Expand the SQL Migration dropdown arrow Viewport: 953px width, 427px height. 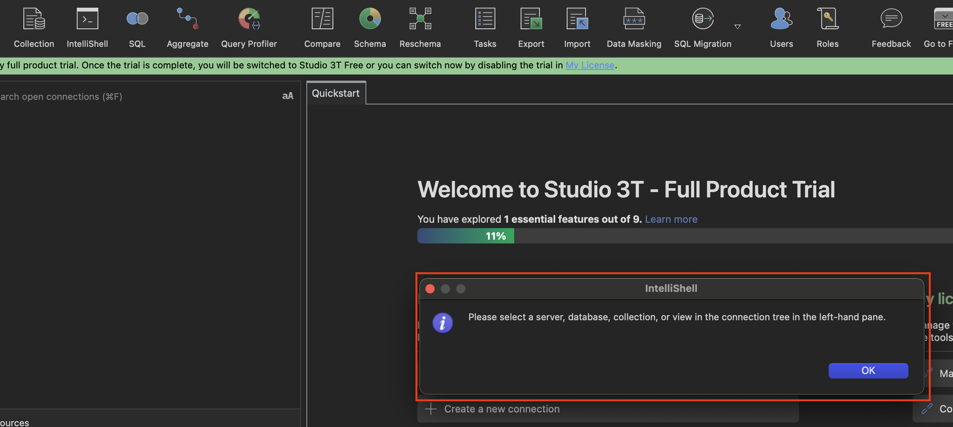(x=737, y=26)
